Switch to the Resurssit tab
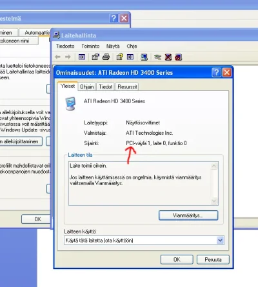Screen dimensions: 258x287 tap(127, 87)
